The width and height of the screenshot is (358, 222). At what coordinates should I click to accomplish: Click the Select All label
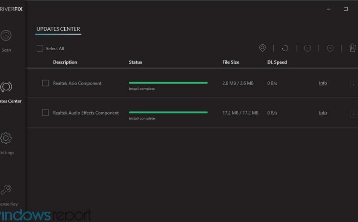click(x=55, y=49)
